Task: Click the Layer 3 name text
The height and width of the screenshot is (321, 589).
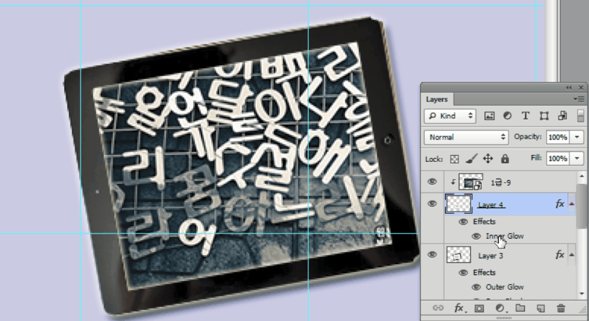Action: pos(491,256)
